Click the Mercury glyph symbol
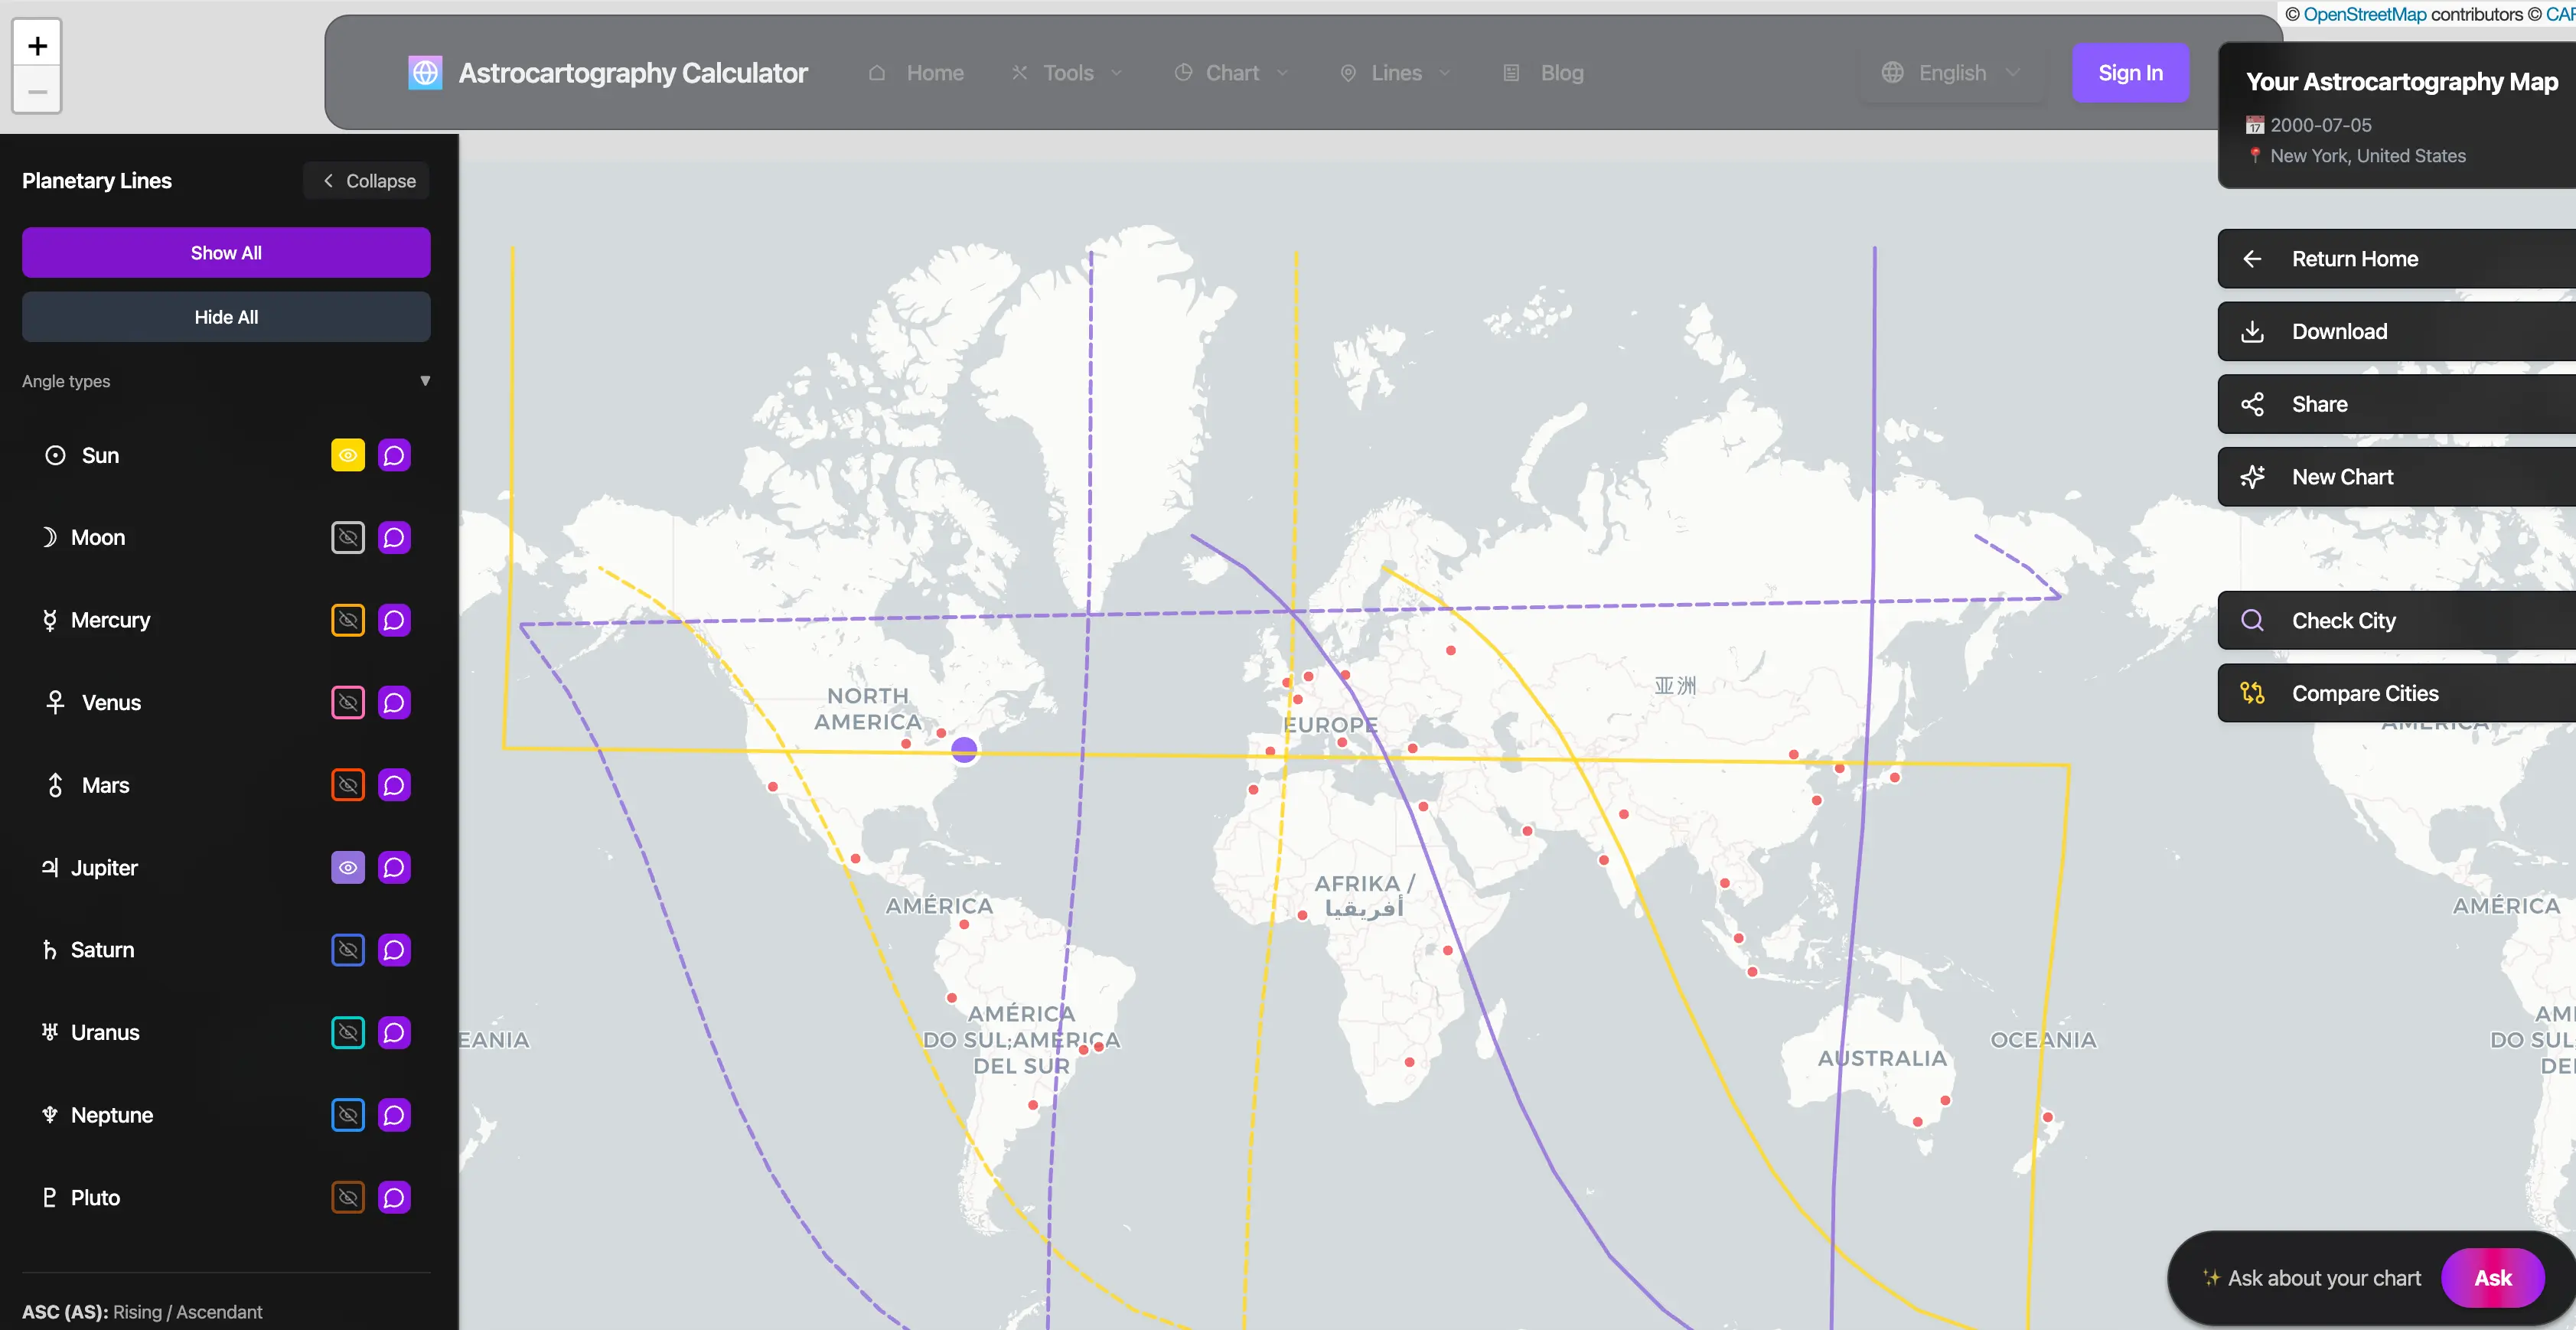Screen dimensions: 2576x1330 [x=49, y=620]
